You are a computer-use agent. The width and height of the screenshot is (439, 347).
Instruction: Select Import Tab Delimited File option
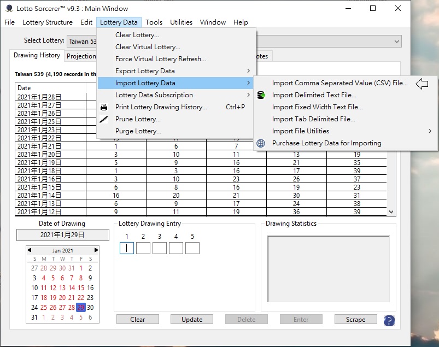click(x=313, y=119)
